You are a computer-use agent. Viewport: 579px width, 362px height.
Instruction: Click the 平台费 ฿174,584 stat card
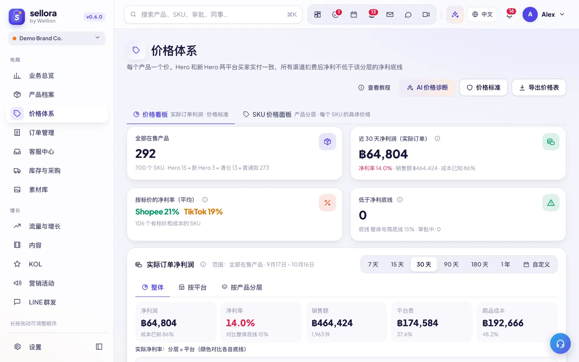432,322
